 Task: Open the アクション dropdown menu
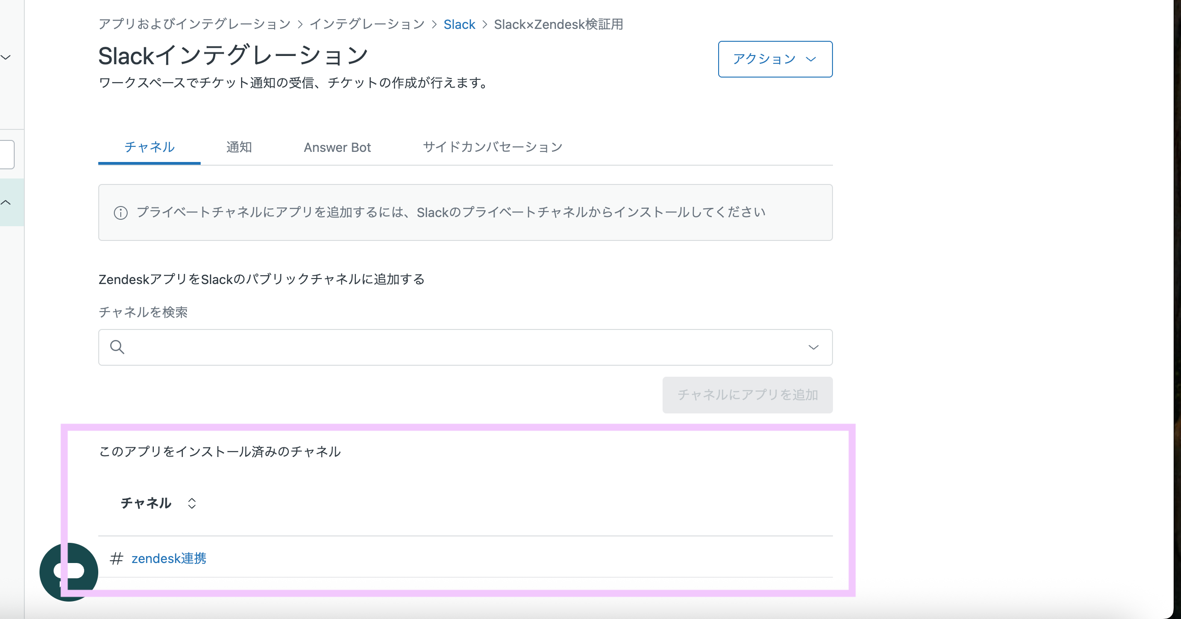pyautogui.click(x=775, y=59)
